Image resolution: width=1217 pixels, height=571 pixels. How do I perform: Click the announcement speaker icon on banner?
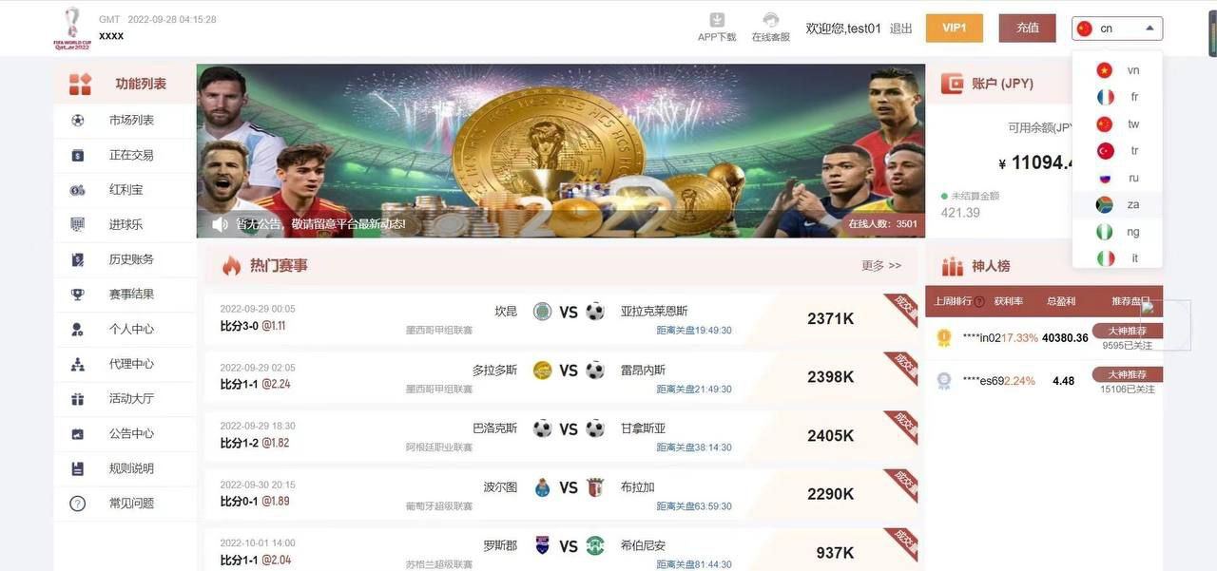tap(220, 224)
